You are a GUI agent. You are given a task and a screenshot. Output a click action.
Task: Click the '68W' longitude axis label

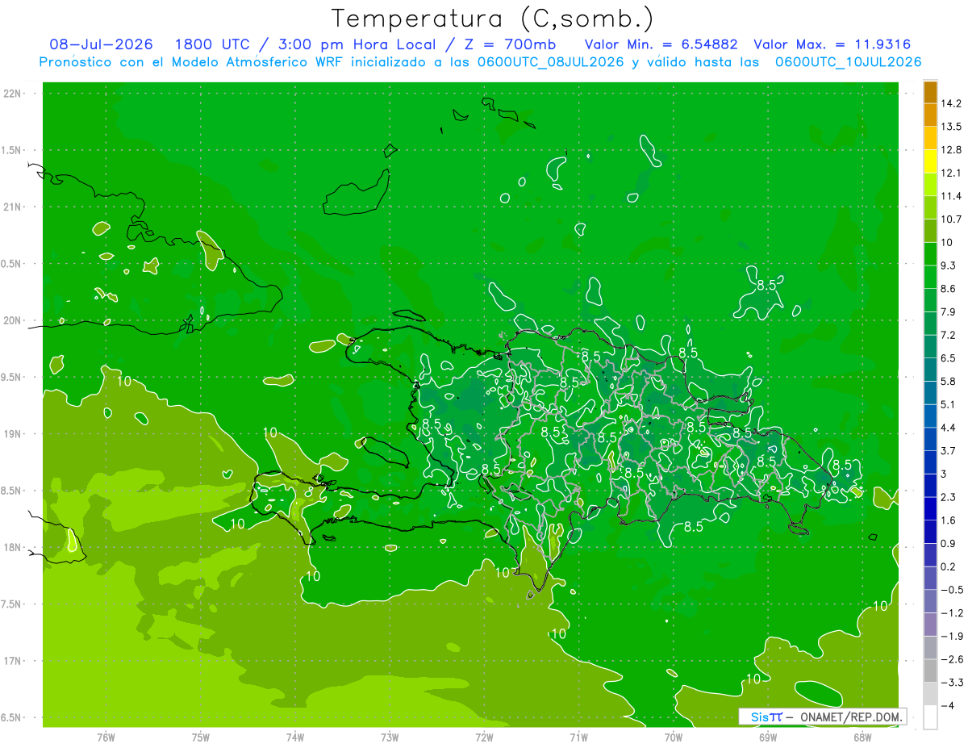(862, 737)
